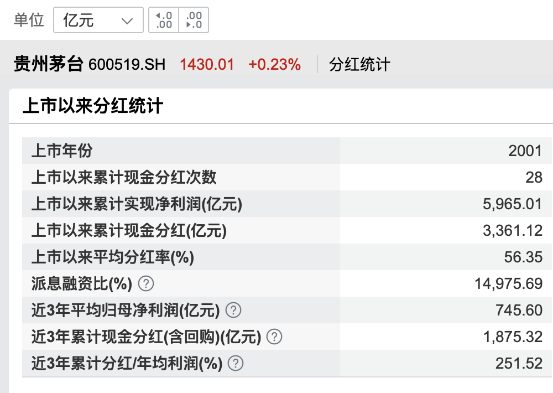Click the increase decimal places icon
The height and width of the screenshot is (393, 553).
(164, 20)
